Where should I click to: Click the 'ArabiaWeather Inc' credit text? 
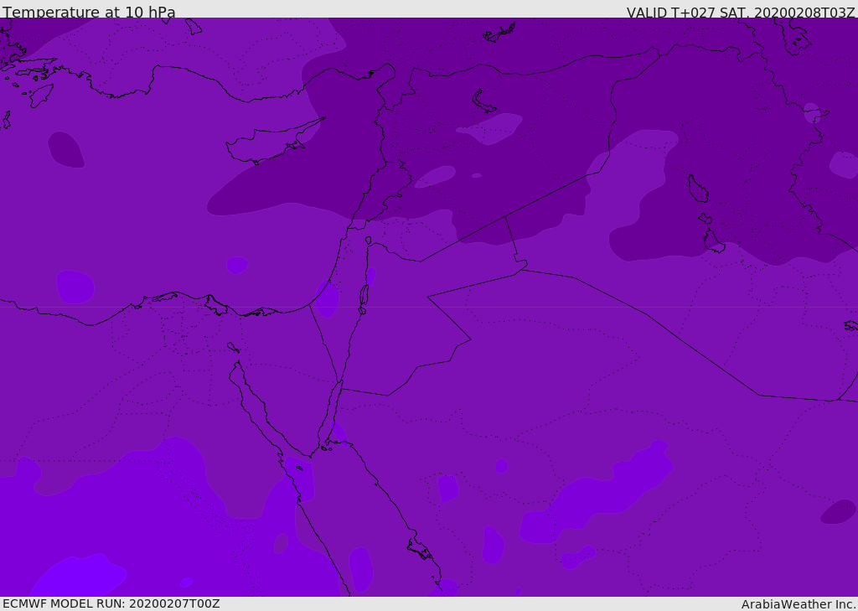(798, 604)
